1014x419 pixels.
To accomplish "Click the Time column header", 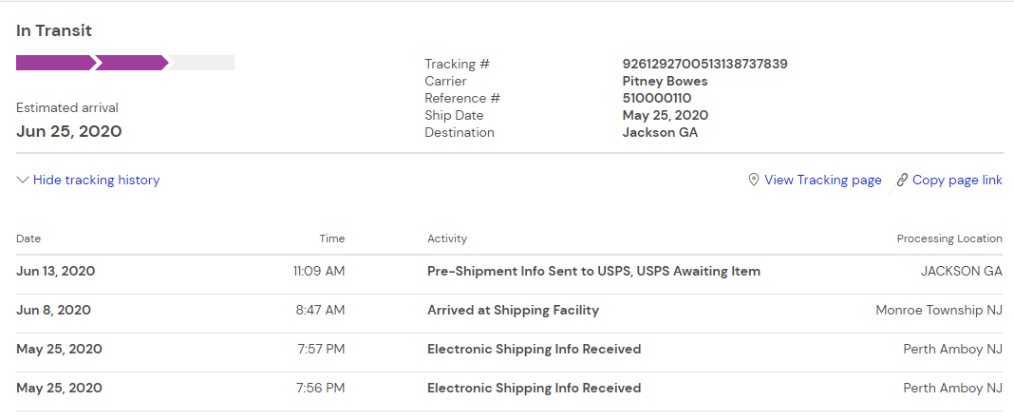I will click(331, 238).
